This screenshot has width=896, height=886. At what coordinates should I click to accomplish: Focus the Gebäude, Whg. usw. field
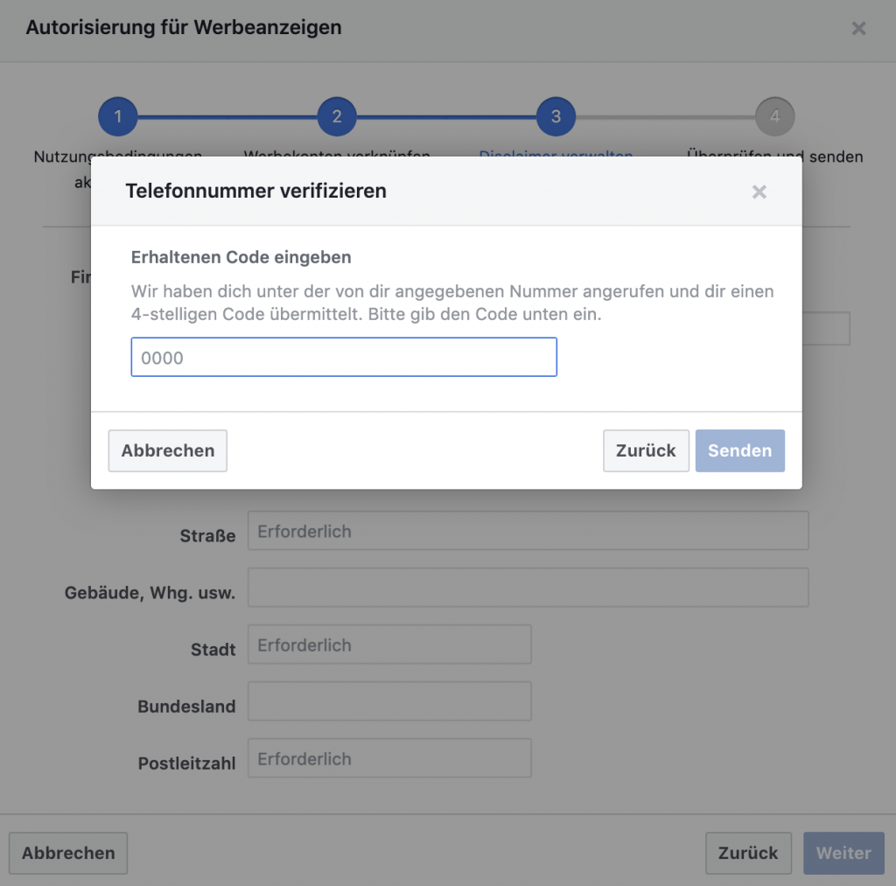528,588
